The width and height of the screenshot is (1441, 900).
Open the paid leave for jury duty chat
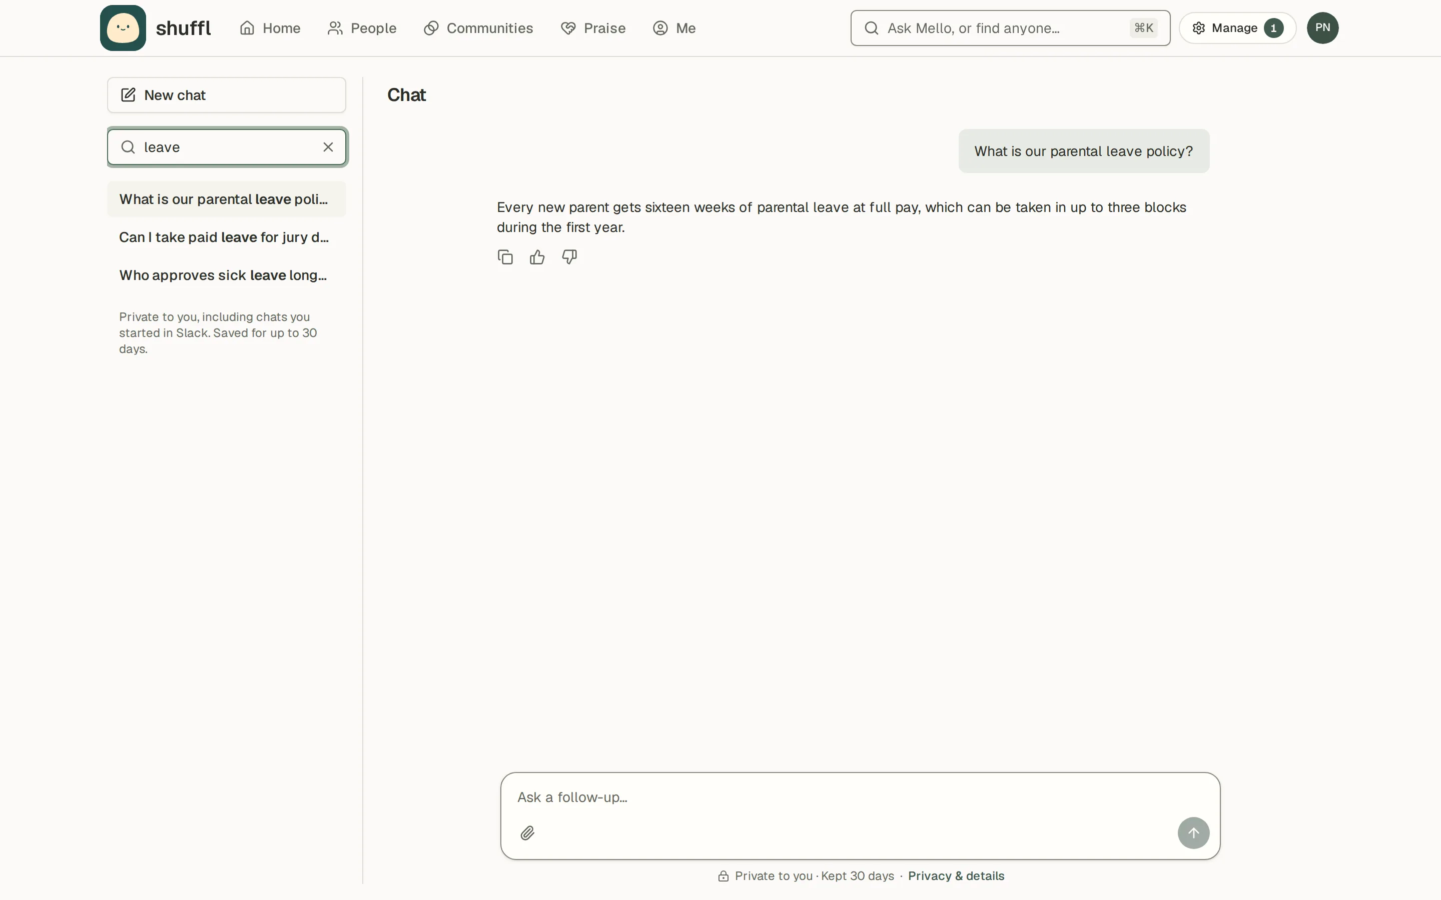(226, 237)
